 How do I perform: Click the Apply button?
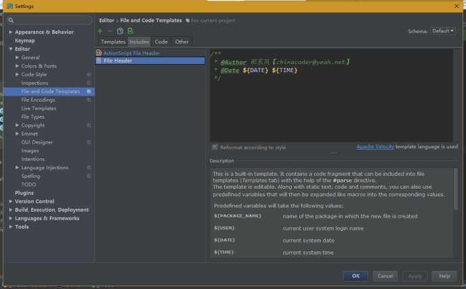click(415, 276)
